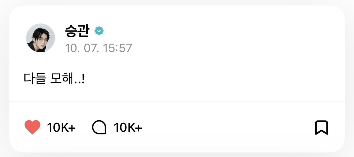
Task: Open the post text 다들 모해..!
Action: click(54, 79)
